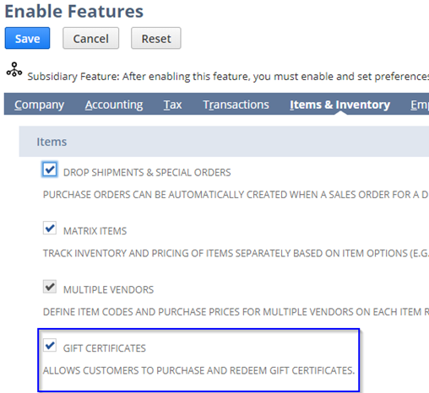This screenshot has height=393, width=429.
Task: Click the Cancel button
Action: (x=90, y=38)
